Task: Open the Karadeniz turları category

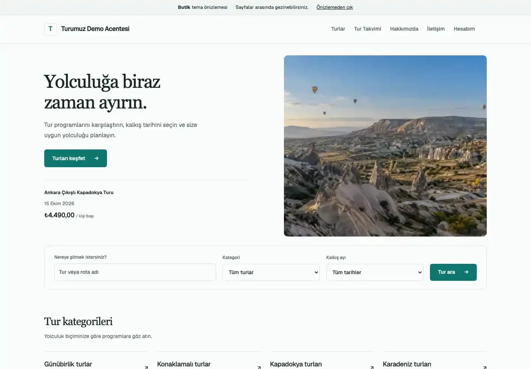Action: pos(407,364)
